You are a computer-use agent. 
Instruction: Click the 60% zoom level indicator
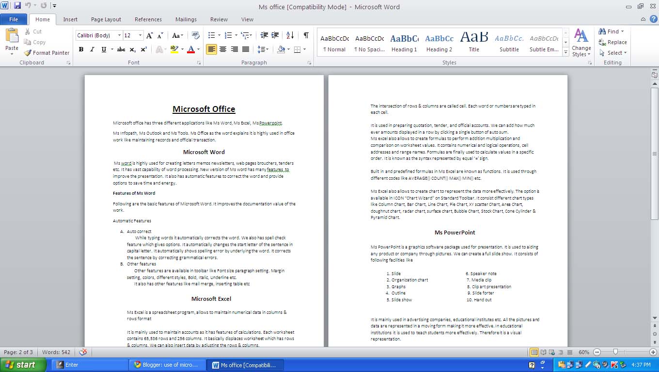click(x=584, y=352)
